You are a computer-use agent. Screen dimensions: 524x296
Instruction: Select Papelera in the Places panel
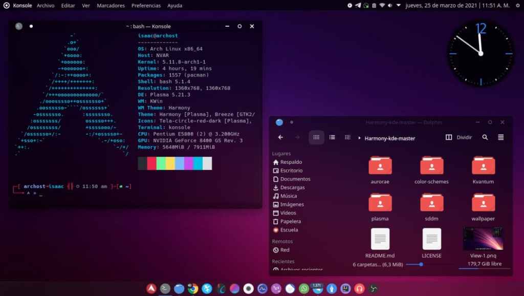tap(290, 221)
